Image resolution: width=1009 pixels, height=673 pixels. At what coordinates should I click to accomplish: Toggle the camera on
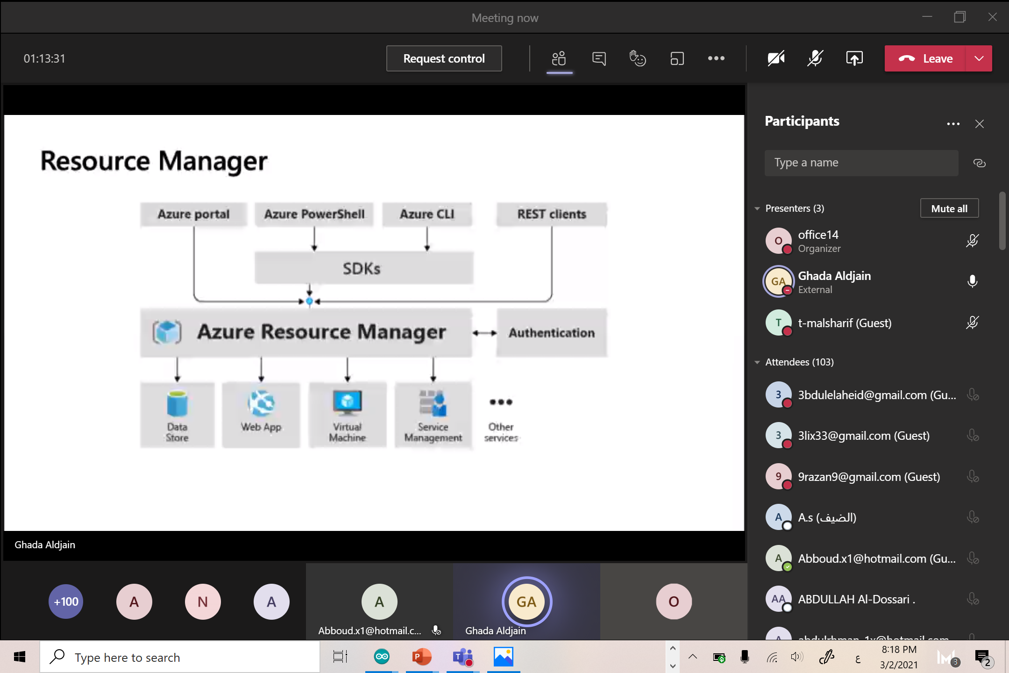(776, 58)
